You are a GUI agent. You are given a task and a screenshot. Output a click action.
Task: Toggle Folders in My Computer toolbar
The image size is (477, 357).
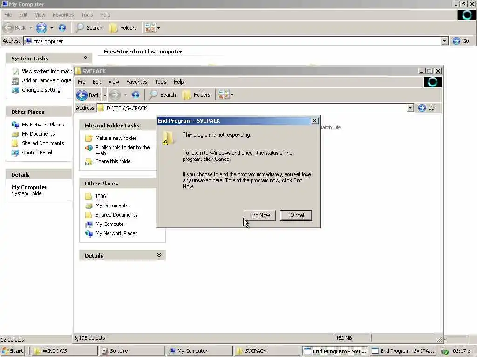(x=123, y=28)
